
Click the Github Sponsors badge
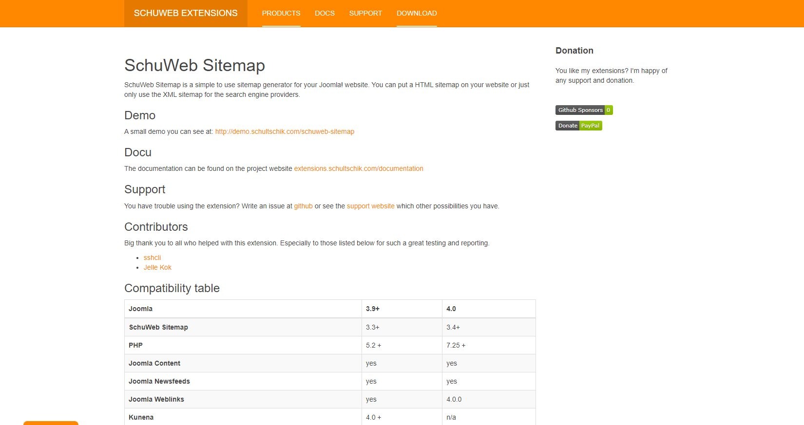(x=584, y=110)
